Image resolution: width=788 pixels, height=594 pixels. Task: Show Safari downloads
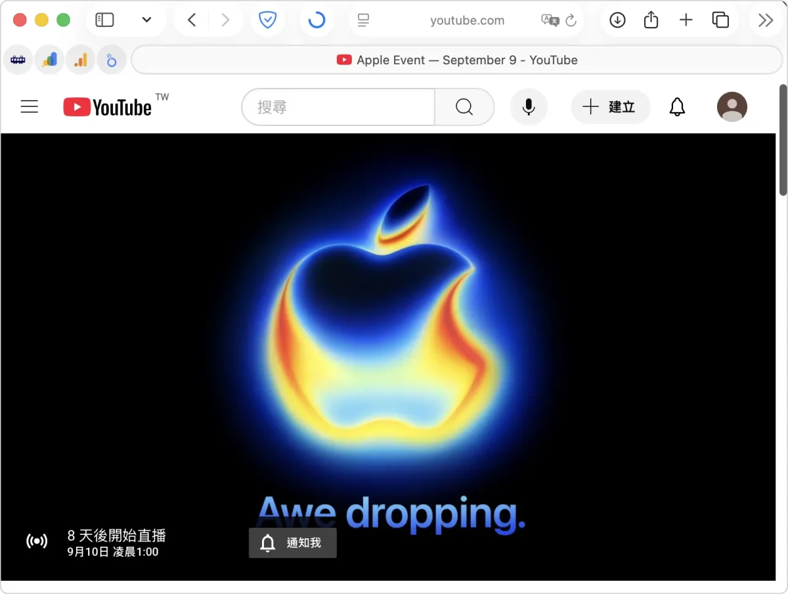point(617,20)
